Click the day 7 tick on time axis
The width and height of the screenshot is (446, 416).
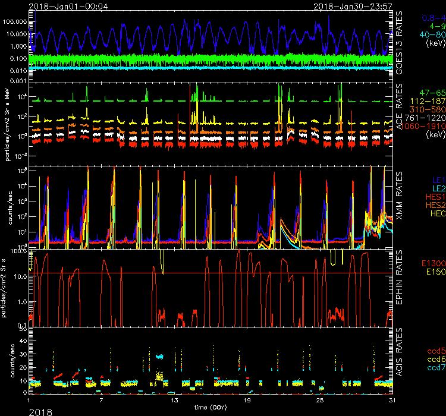pos(102,401)
